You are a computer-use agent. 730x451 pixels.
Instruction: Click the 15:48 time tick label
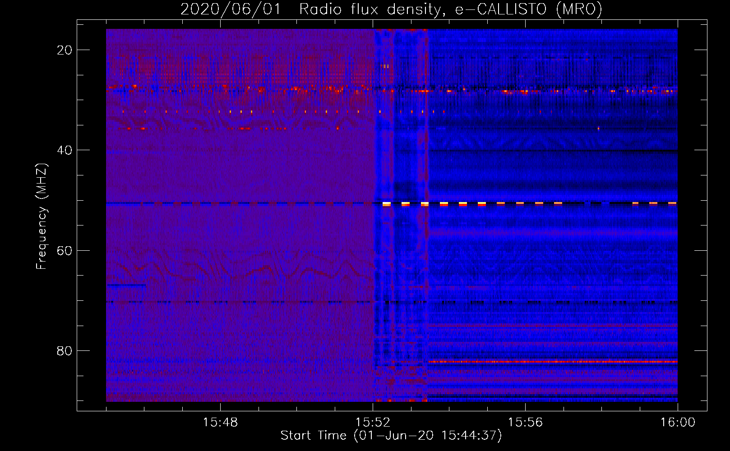[x=220, y=423]
